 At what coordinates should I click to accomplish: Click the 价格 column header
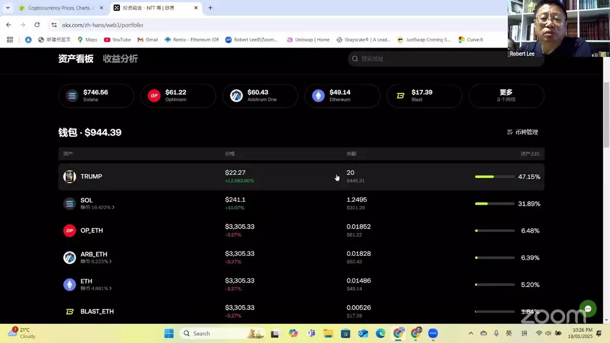pos(230,153)
